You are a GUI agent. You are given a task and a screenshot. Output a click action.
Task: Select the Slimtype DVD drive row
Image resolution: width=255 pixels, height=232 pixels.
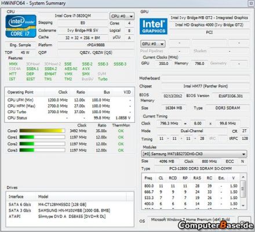coord(70,216)
